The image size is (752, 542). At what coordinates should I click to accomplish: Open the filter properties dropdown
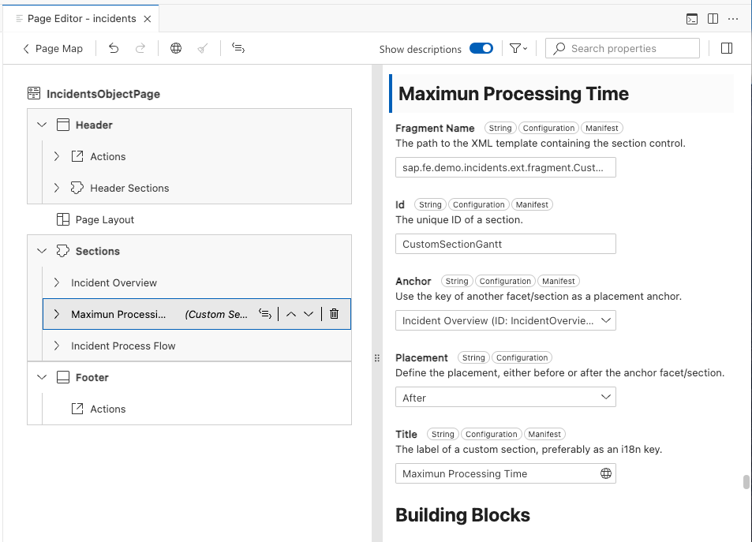pos(518,49)
